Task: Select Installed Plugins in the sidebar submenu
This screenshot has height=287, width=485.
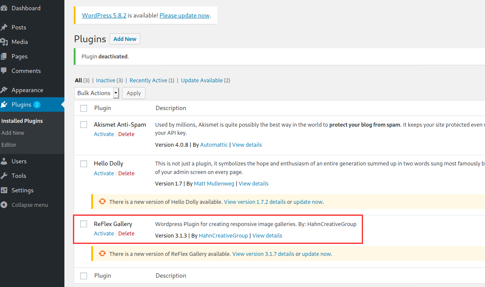Action: click(22, 121)
